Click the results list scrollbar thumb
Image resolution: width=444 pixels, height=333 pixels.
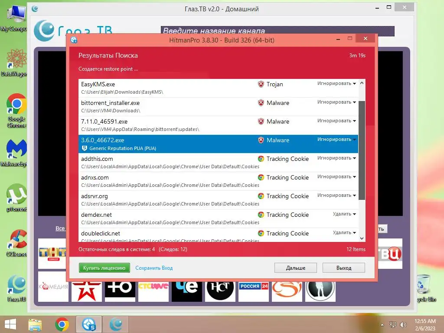(362, 150)
